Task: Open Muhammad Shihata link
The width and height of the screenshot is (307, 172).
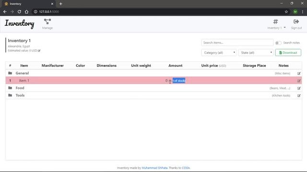Action: (x=154, y=168)
